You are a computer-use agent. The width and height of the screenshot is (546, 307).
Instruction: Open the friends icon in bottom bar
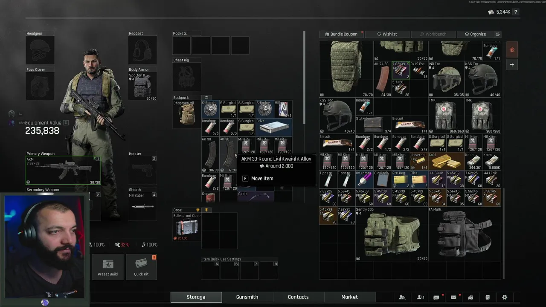pos(421,297)
